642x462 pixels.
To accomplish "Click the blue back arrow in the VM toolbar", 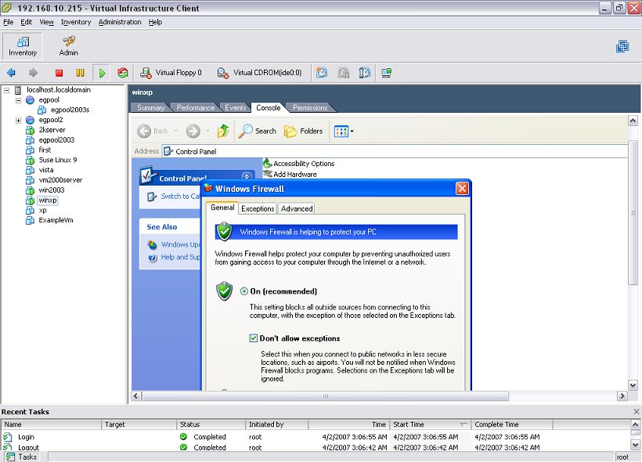I will [12, 73].
